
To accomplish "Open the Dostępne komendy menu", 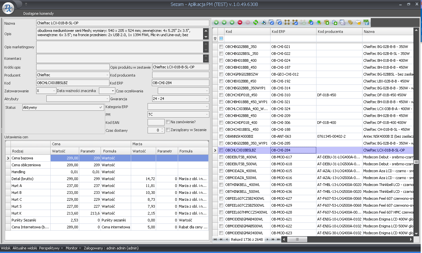I will (x=38, y=13).
